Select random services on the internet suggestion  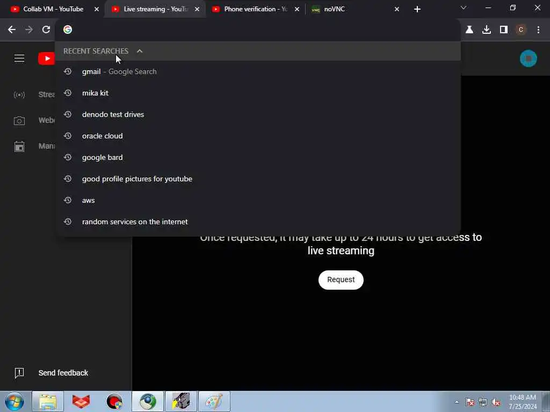258,222
